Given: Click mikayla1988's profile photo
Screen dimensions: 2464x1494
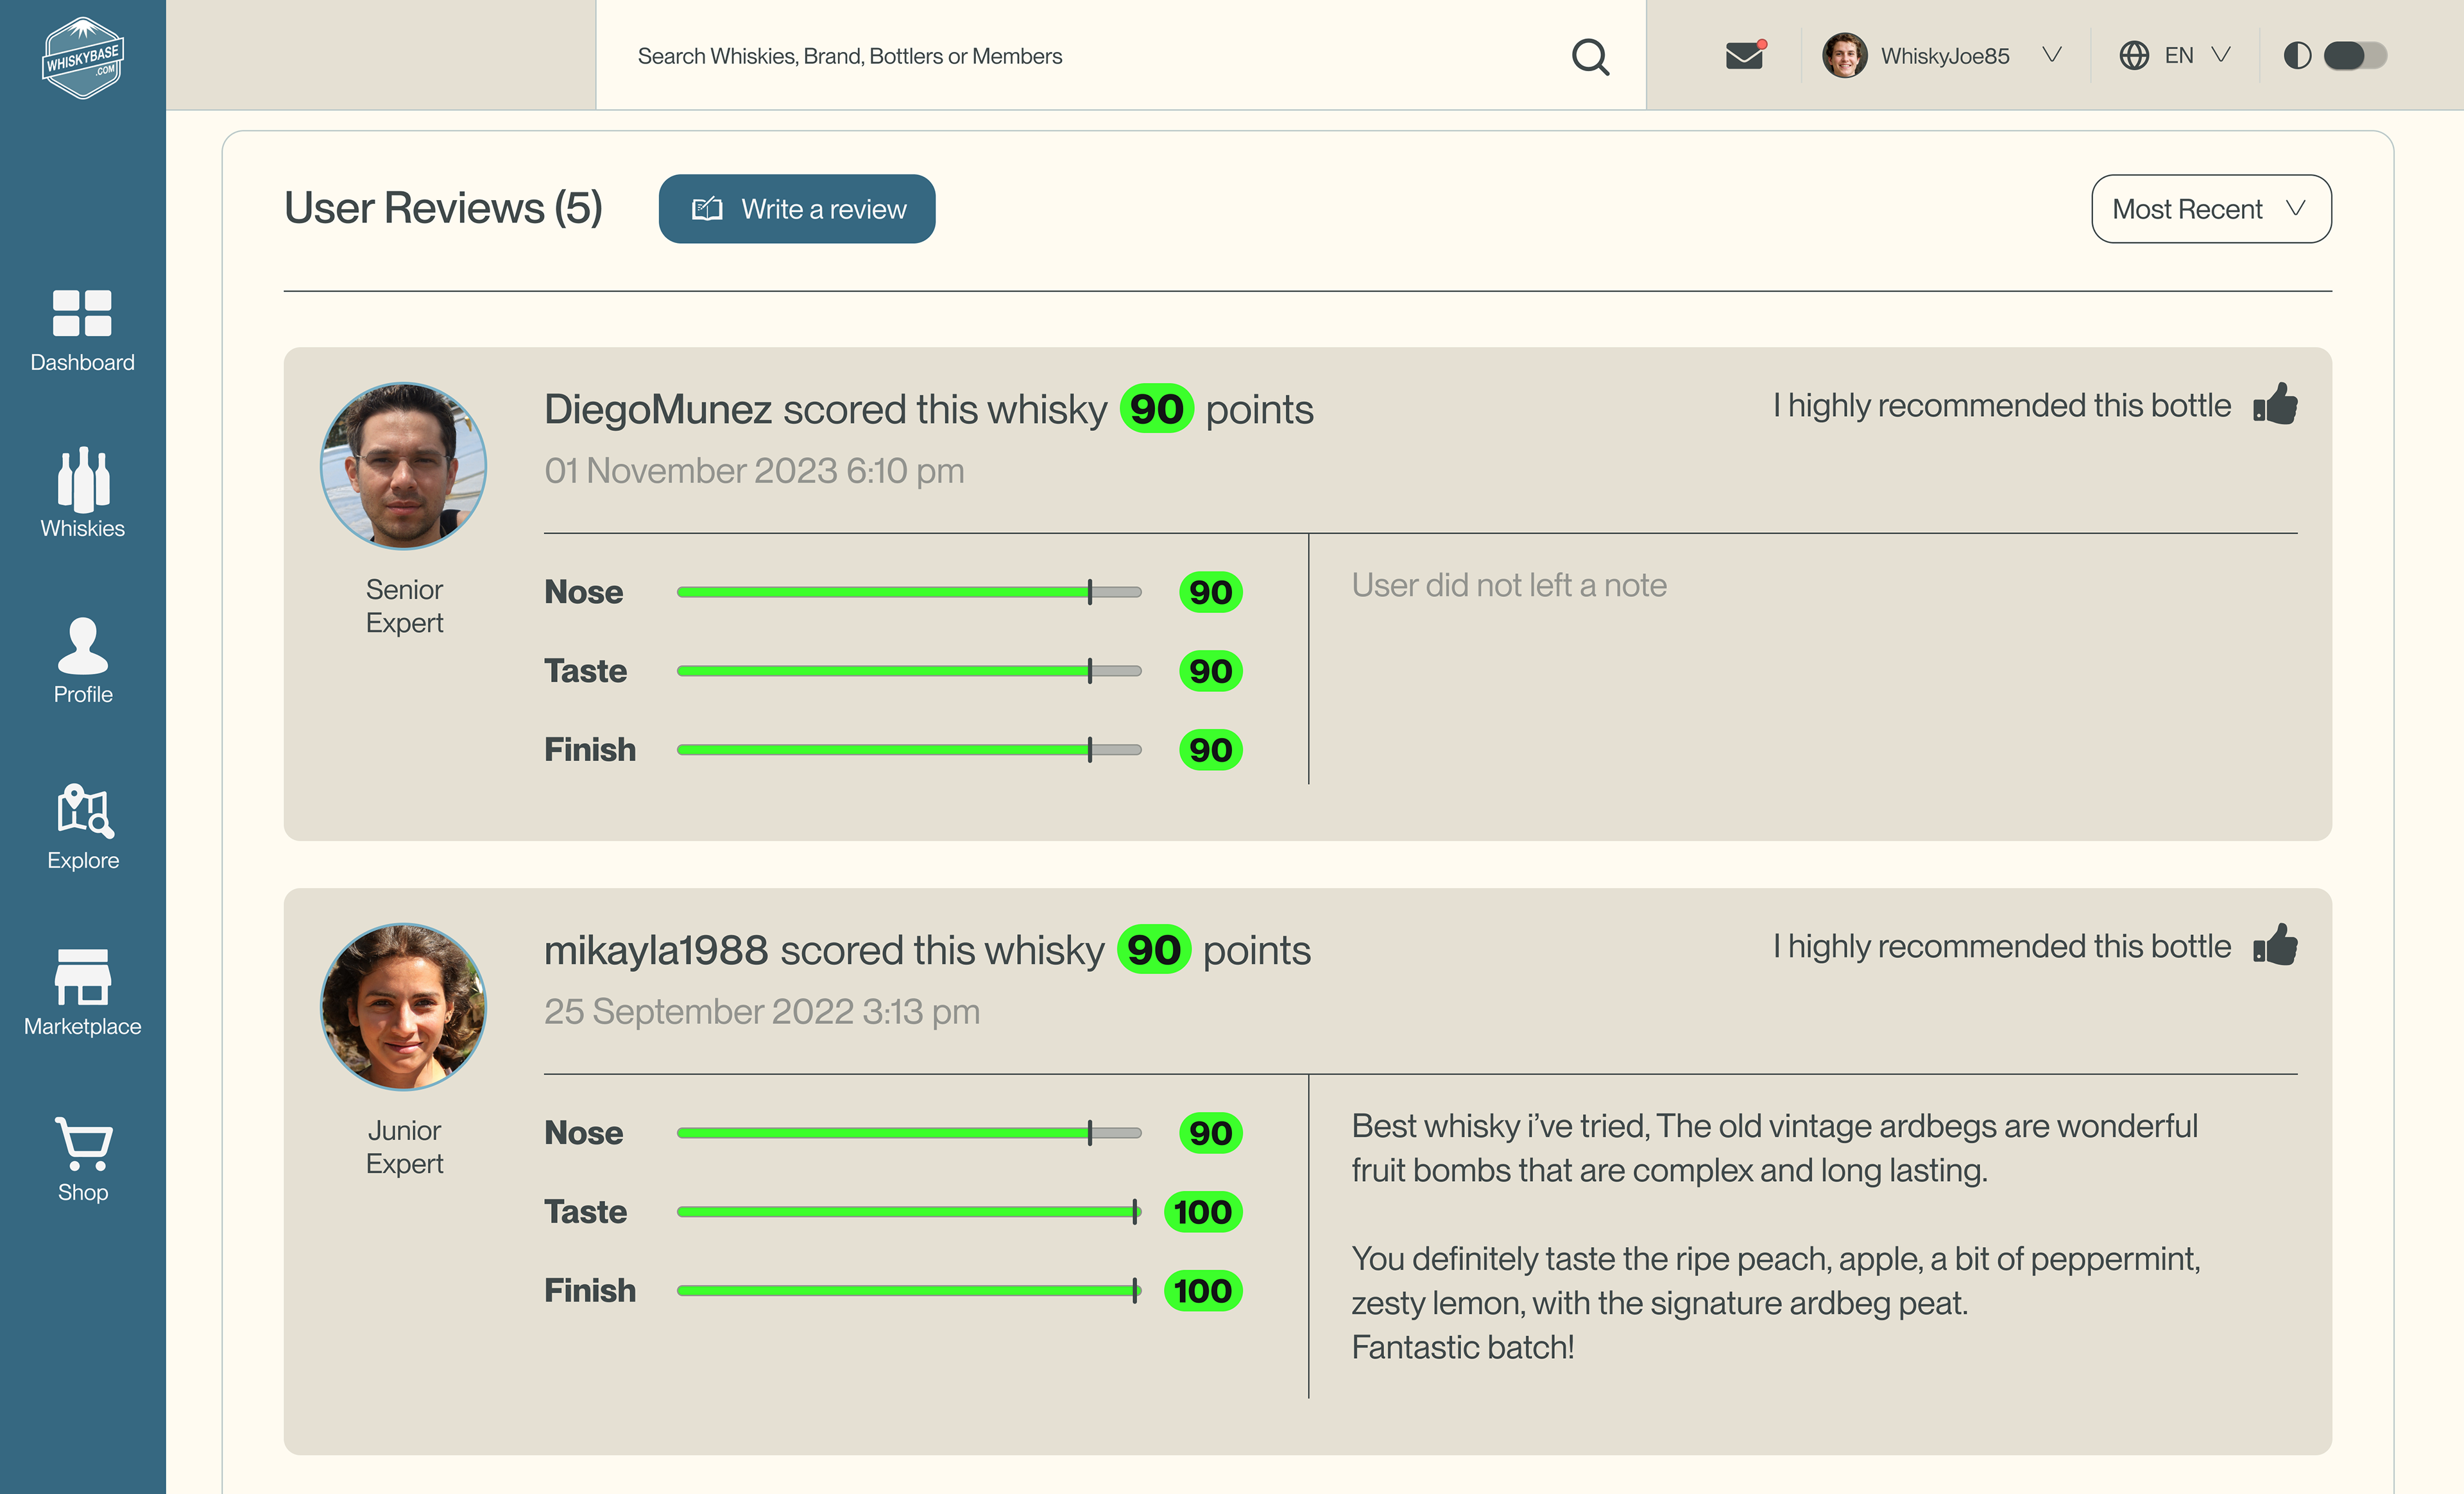Looking at the screenshot, I should pyautogui.click(x=403, y=1006).
